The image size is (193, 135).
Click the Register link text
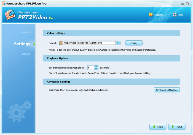159,15
